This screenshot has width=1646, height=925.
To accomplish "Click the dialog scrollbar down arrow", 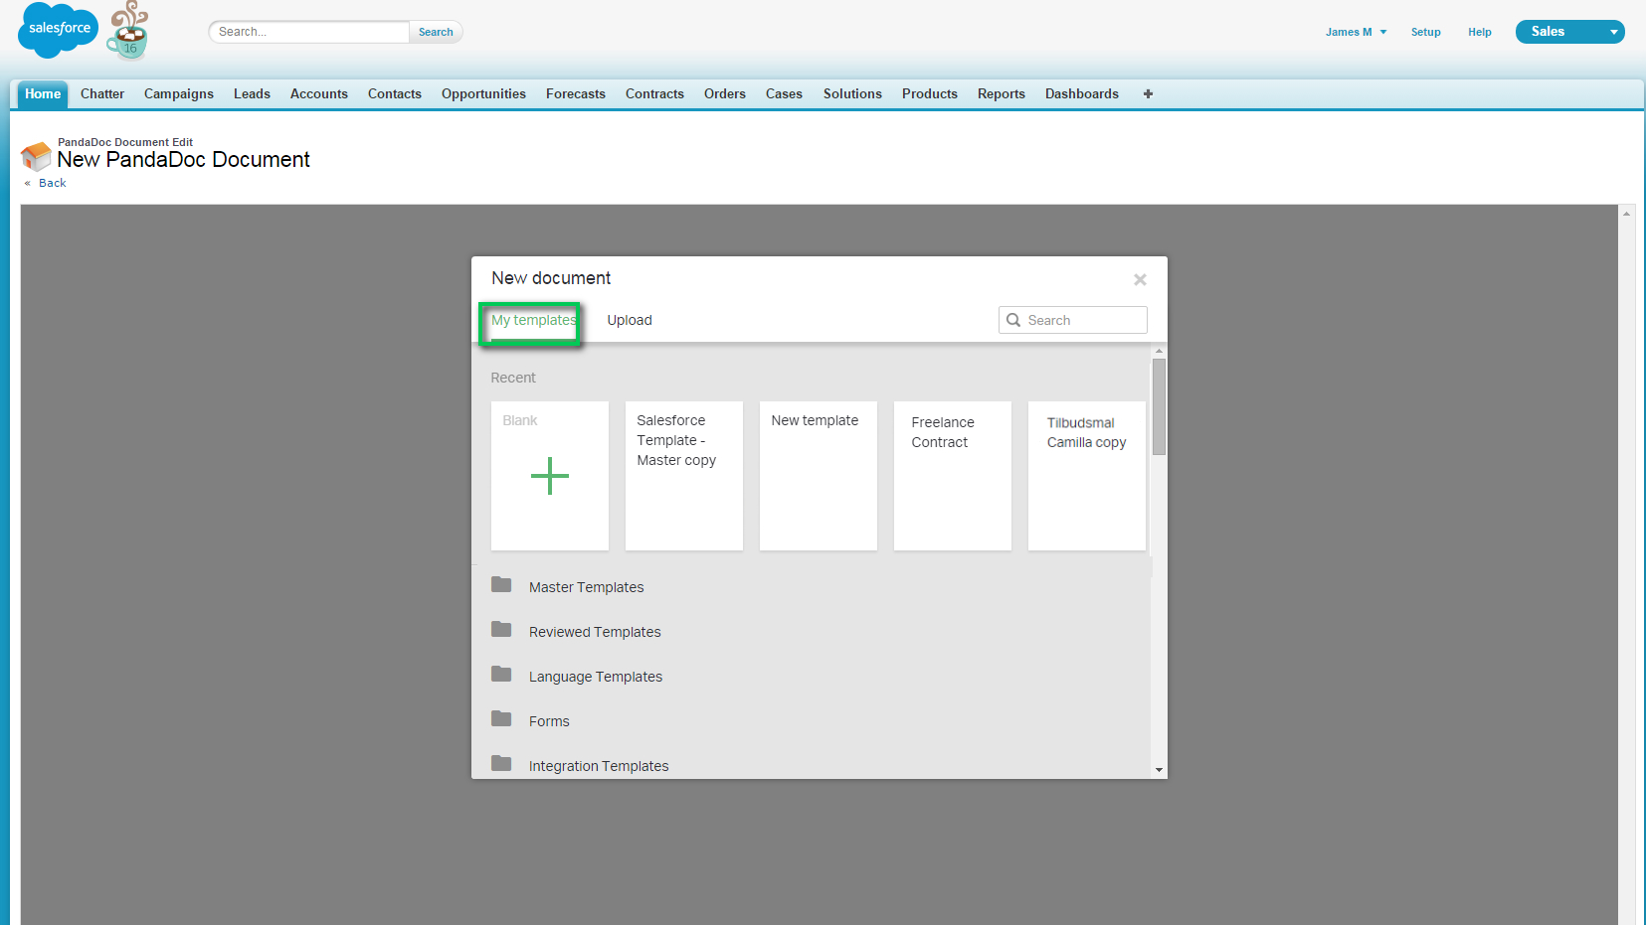I will click(1159, 770).
